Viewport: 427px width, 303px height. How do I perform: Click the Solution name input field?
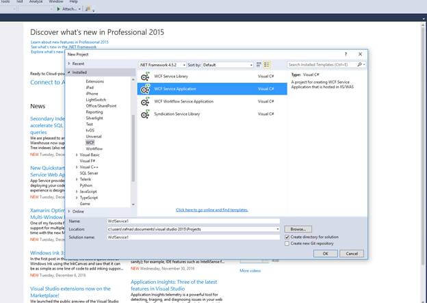[x=194, y=237]
